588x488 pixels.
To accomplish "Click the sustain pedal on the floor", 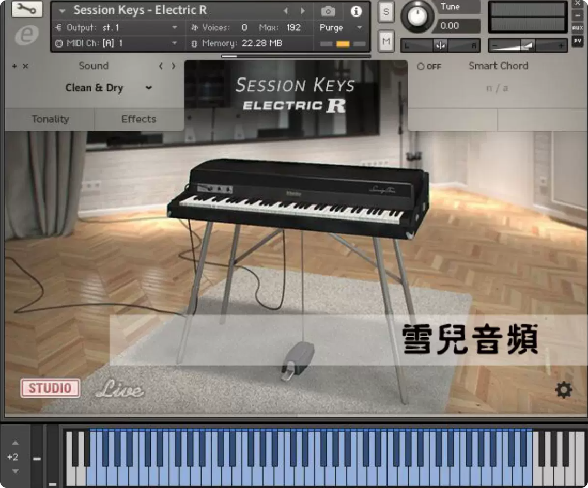I will 298,360.
